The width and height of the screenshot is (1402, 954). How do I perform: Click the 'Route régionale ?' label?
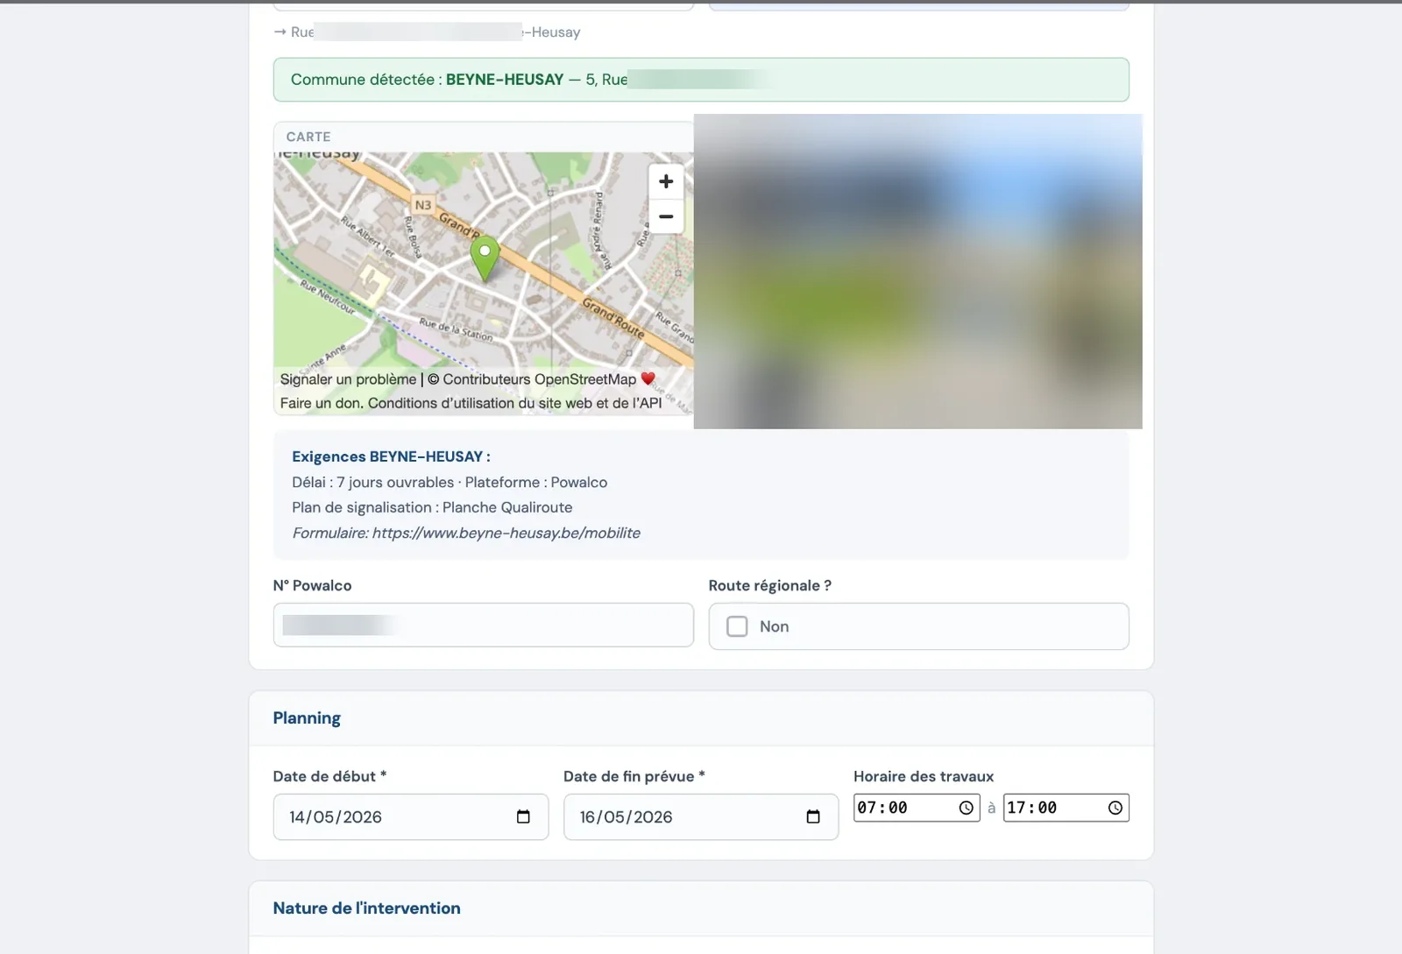pos(770,585)
